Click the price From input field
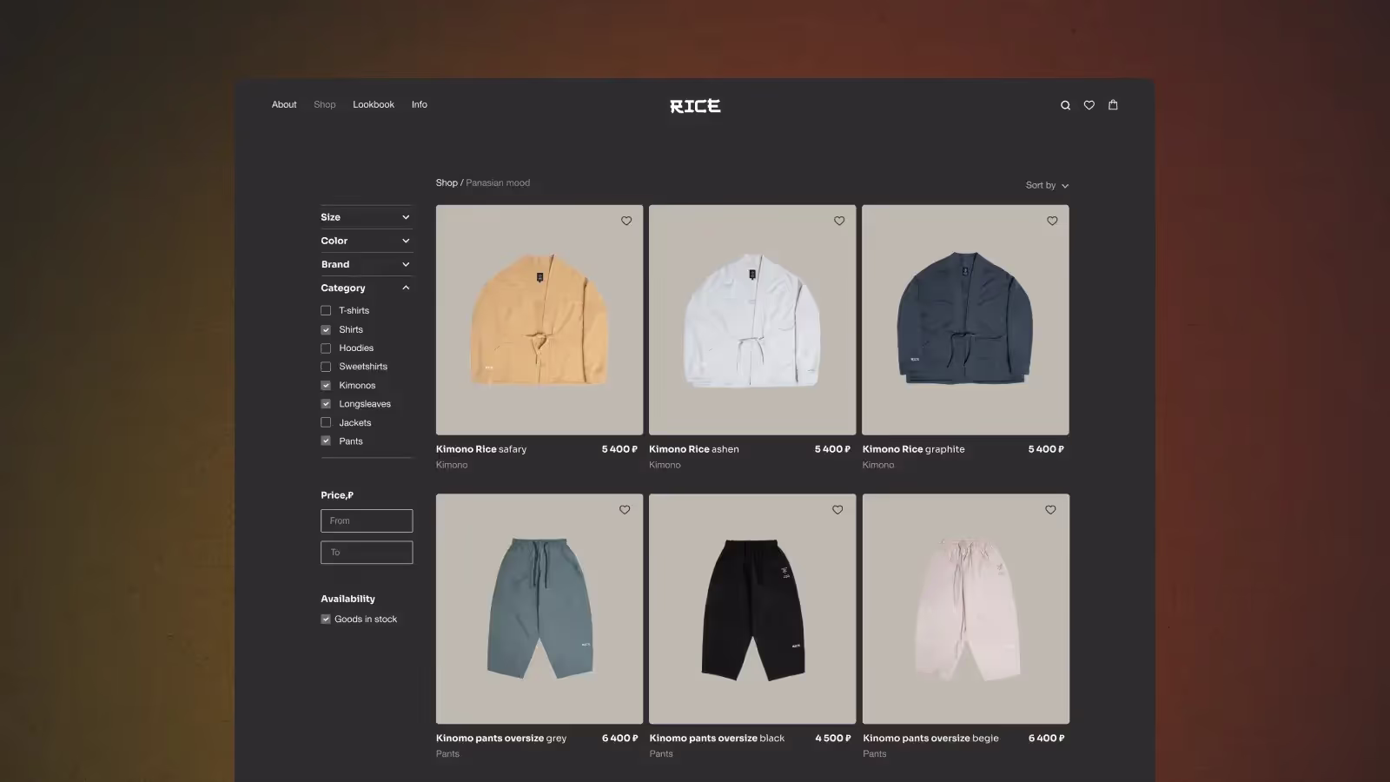Viewport: 1390px width, 782px height. tap(367, 520)
